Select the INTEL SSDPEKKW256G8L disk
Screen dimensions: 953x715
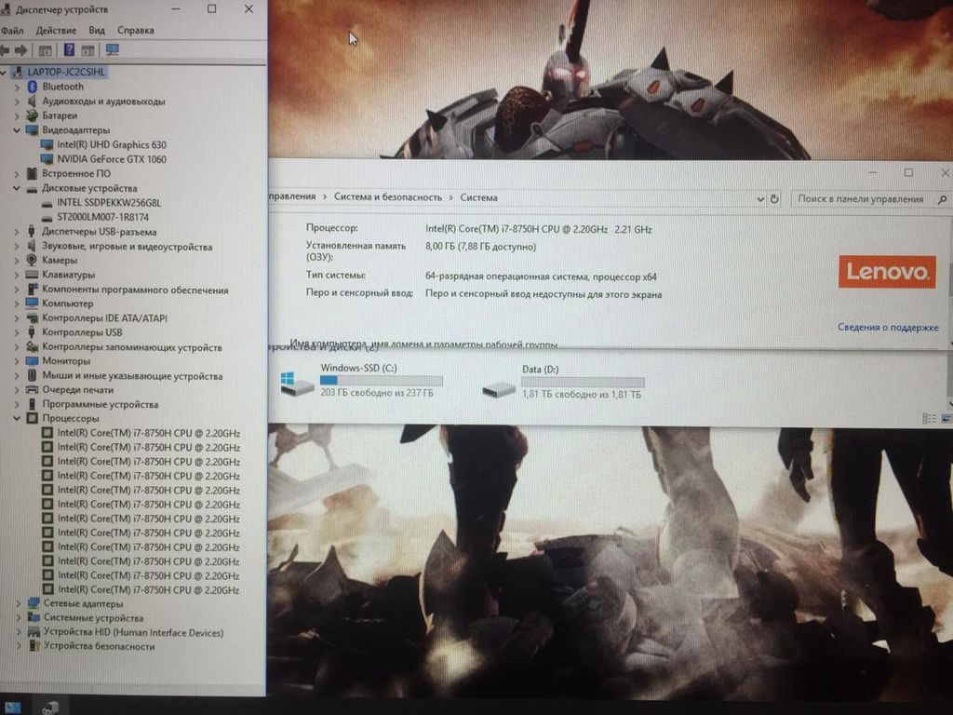pyautogui.click(x=109, y=203)
